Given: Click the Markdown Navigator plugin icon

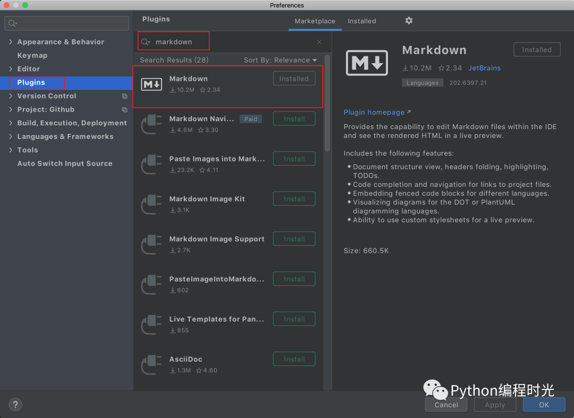Looking at the screenshot, I should point(151,124).
